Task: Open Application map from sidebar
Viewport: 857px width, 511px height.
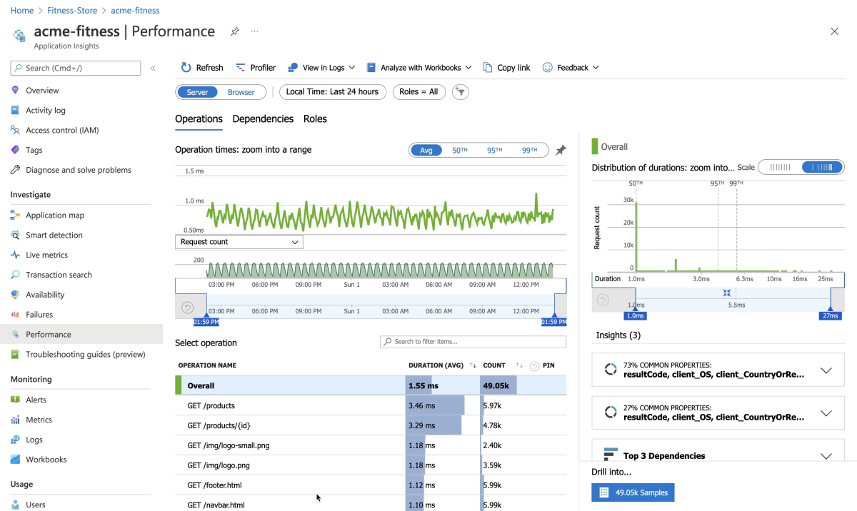Action: pyautogui.click(x=55, y=215)
